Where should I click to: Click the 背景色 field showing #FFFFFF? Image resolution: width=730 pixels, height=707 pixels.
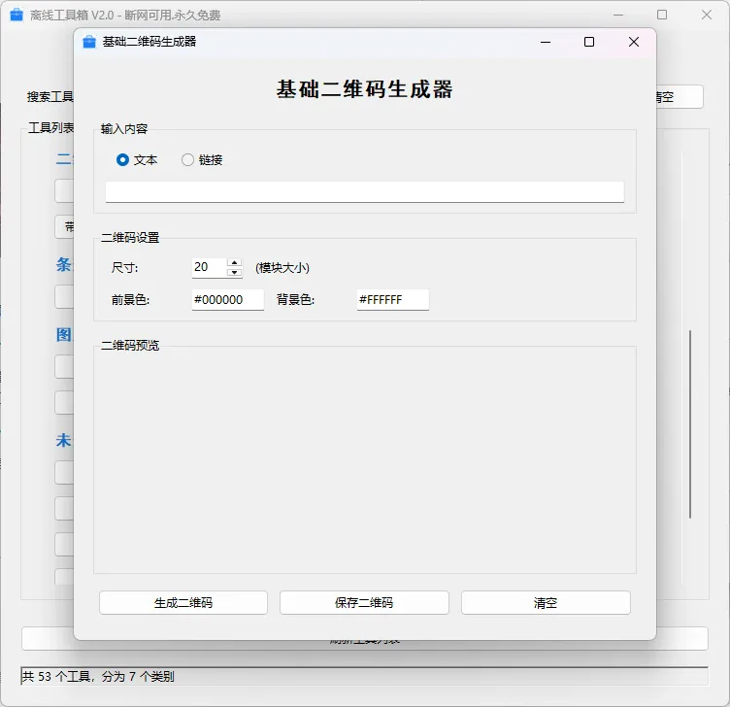click(x=392, y=299)
